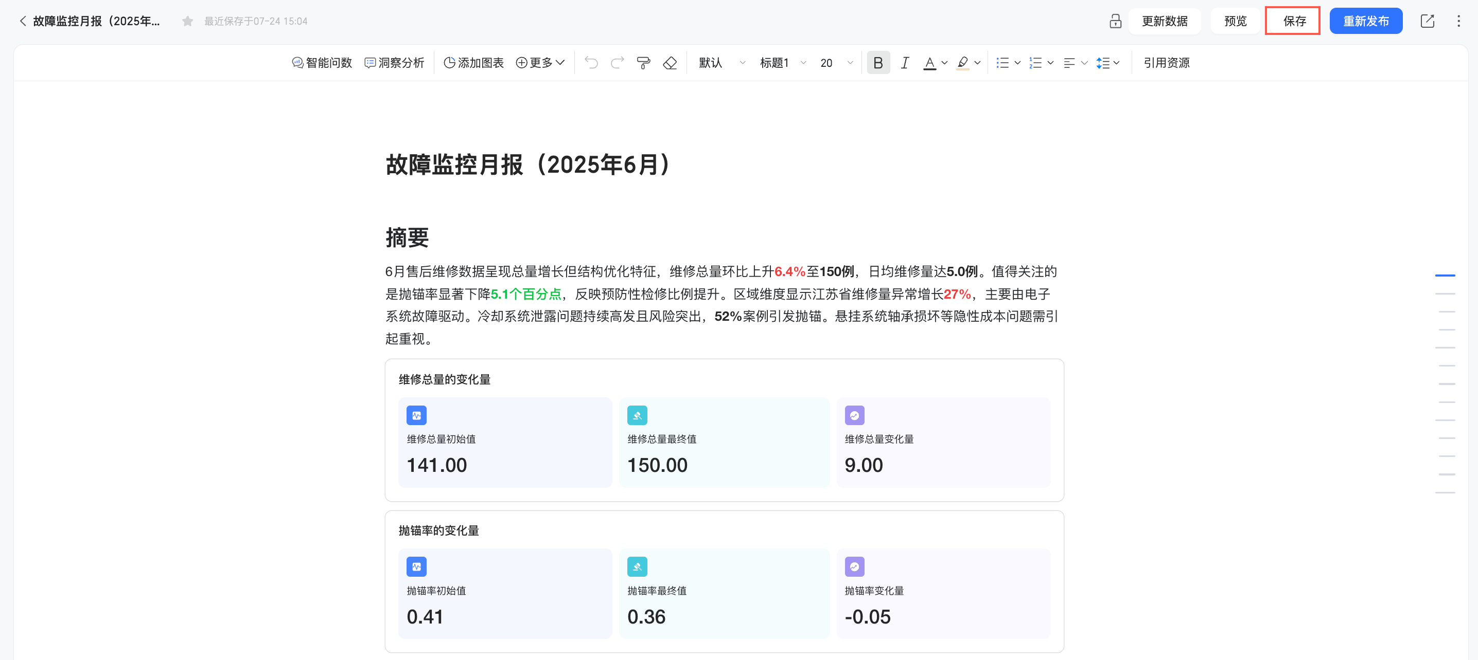Click the share export icon
Viewport: 1478px width, 660px height.
(1427, 21)
